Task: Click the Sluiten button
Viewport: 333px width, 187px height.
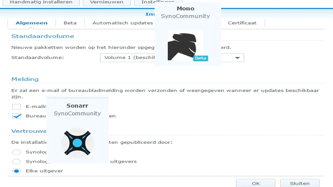Action: pyautogui.click(x=299, y=183)
